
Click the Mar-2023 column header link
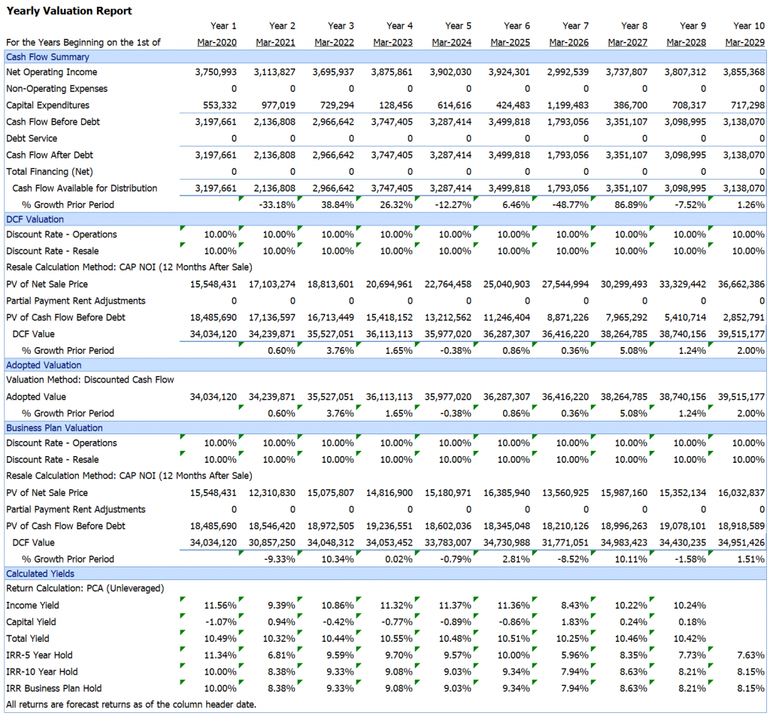393,43
